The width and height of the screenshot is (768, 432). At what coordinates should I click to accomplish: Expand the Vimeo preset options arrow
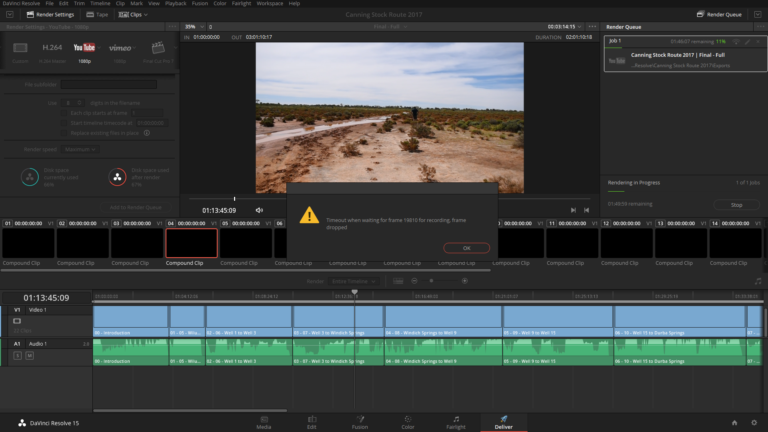[x=134, y=48]
